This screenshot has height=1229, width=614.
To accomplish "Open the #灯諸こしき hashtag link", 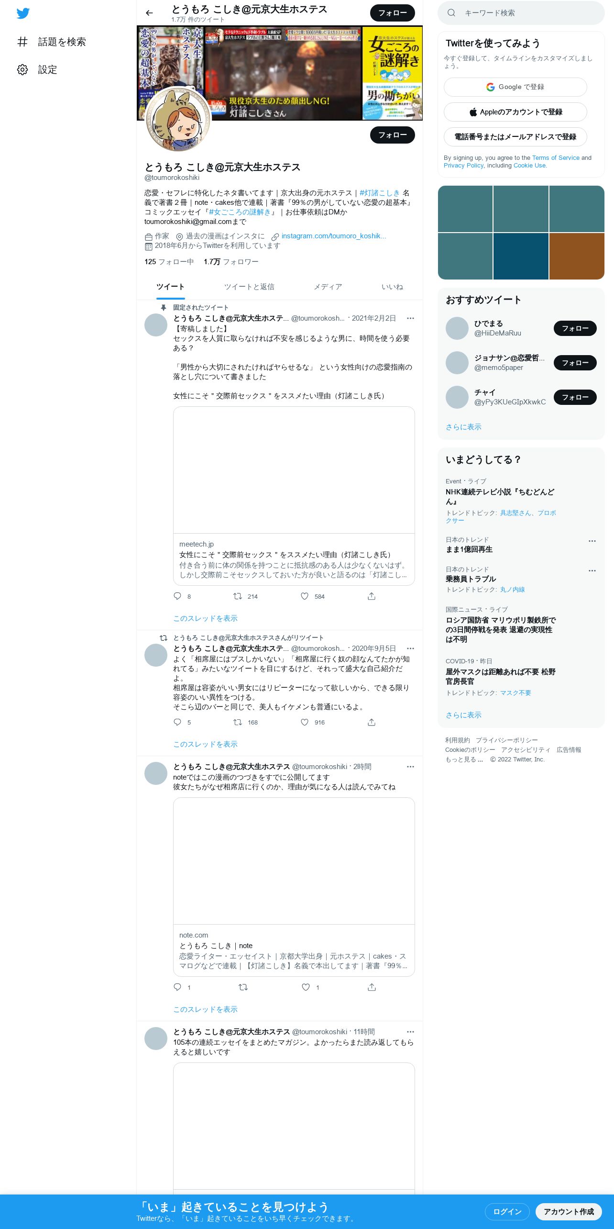I will [380, 193].
